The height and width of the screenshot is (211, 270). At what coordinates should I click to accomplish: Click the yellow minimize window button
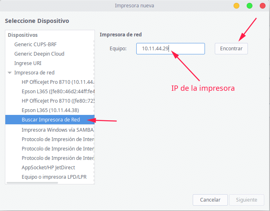coord(236,6)
